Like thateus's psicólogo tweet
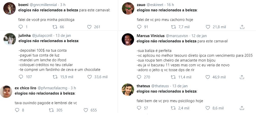 208,108
